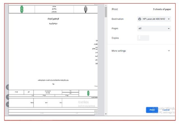Image resolution: width=179 pixels, height=124 pixels.
Task: Click the preview pane scrollbar thumb
Action: [106, 12]
